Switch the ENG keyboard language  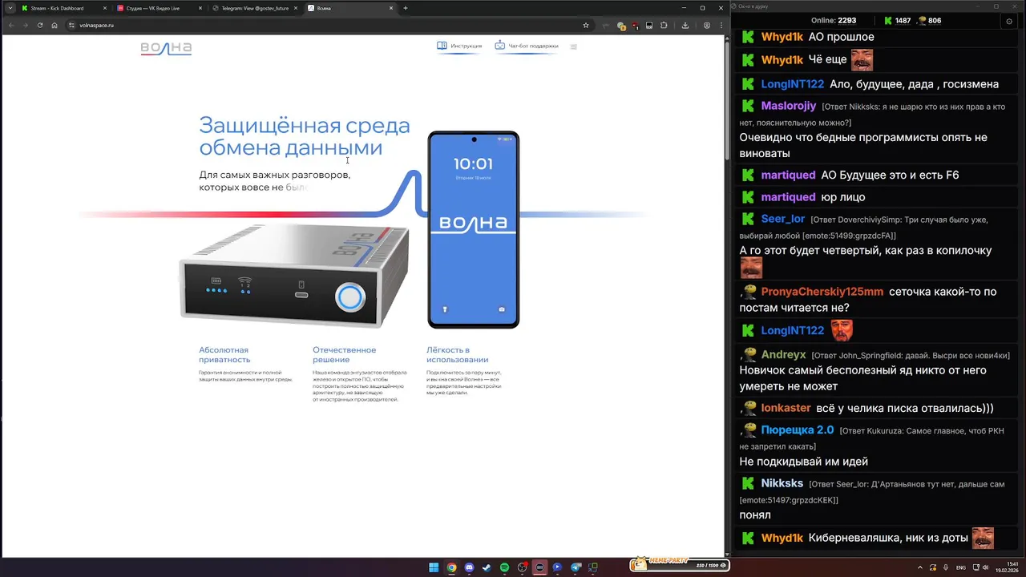coord(960,567)
